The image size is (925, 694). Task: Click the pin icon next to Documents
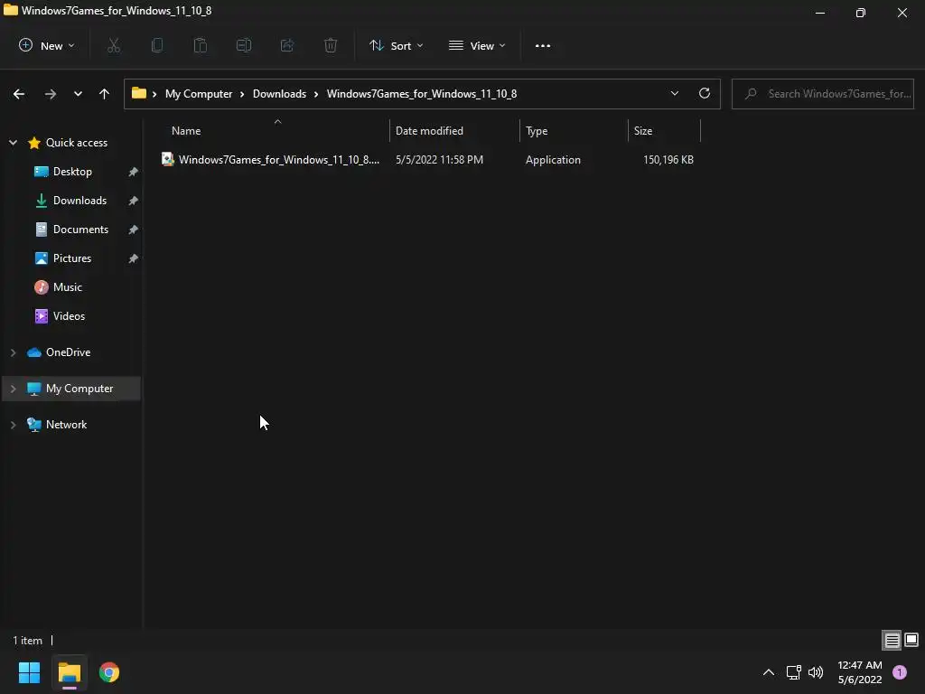(134, 230)
